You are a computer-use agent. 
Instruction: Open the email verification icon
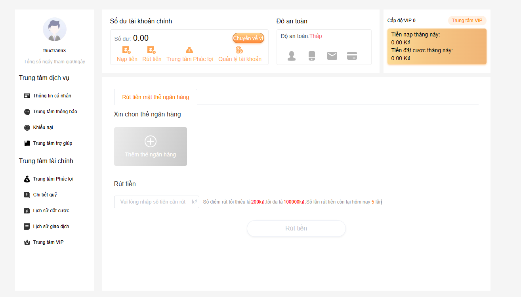point(332,56)
